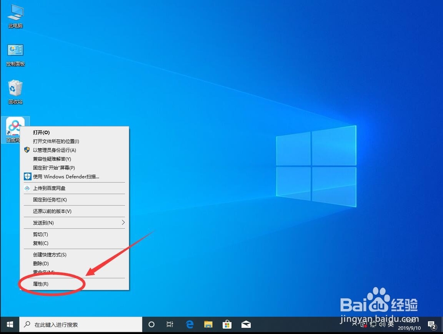Open File Explorer from taskbar
This screenshot has width=443, height=334.
click(x=208, y=324)
